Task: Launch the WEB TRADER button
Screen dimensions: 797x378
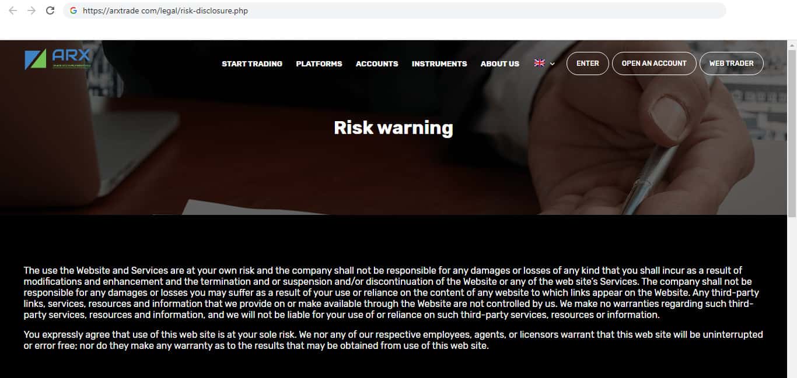Action: [732, 63]
